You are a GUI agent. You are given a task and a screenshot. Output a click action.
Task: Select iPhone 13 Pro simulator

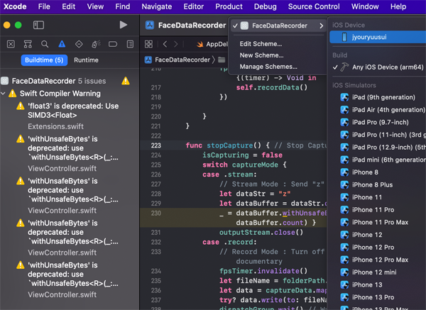pos(378,297)
